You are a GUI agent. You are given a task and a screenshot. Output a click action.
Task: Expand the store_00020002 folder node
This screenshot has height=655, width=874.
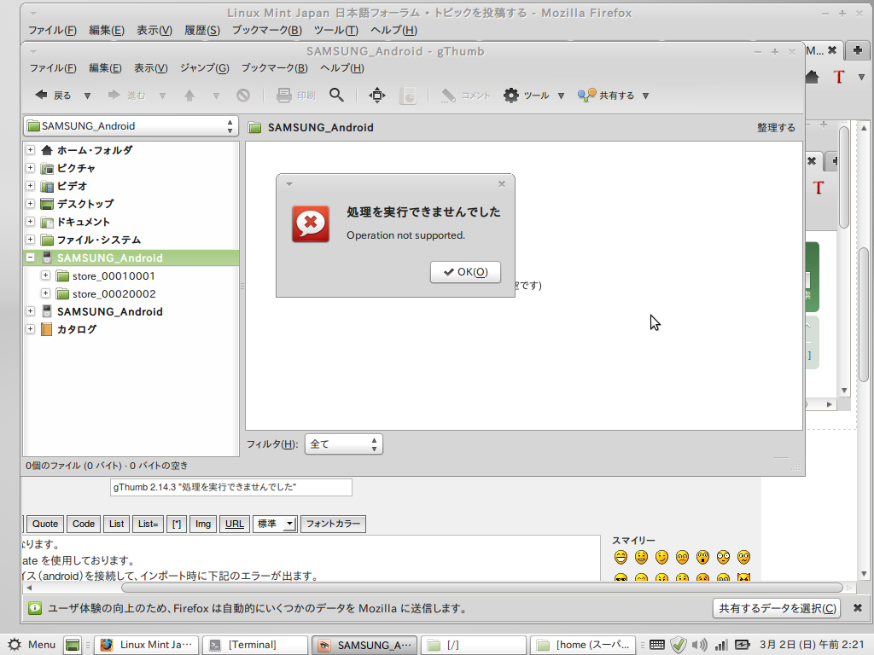[x=46, y=293]
